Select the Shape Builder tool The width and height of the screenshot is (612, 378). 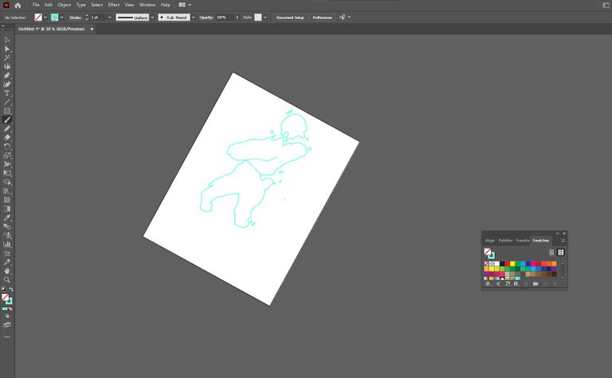click(7, 182)
